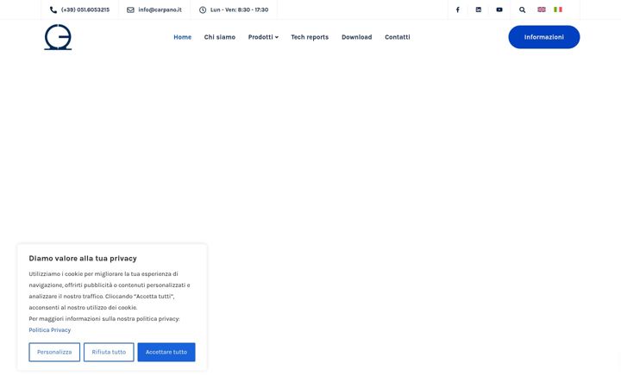Click the Informazioni button
The height and width of the screenshot is (388, 621).
[x=543, y=37]
